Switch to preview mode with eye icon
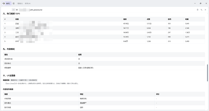Viewport: 209px width, 111px height. (x=17, y=10)
